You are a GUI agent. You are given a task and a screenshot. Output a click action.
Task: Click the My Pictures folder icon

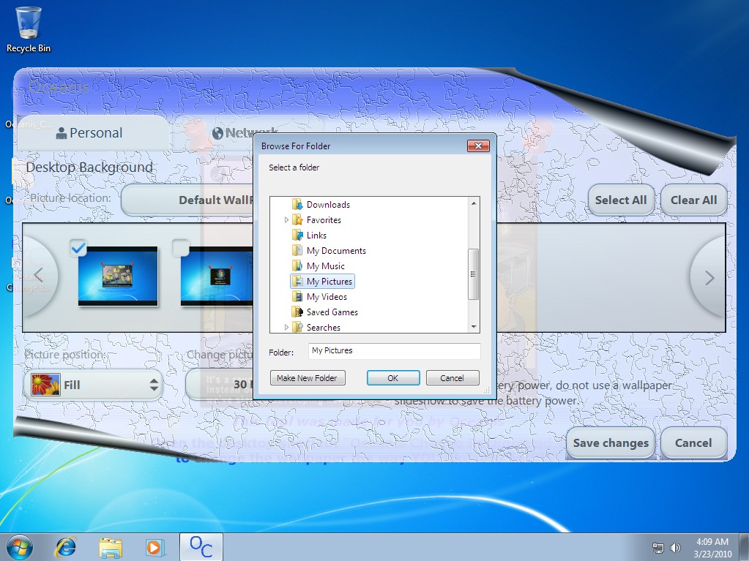(297, 282)
